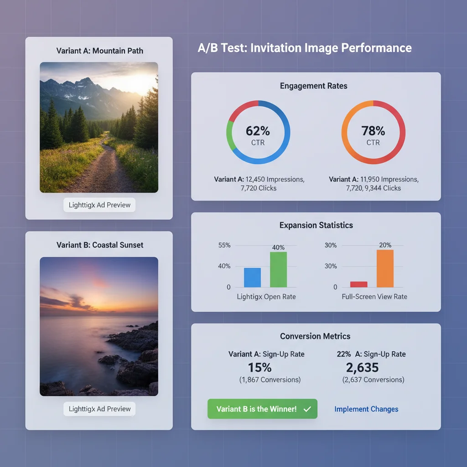
Task: Click the checkmark icon on the winner button
Action: pos(307,409)
